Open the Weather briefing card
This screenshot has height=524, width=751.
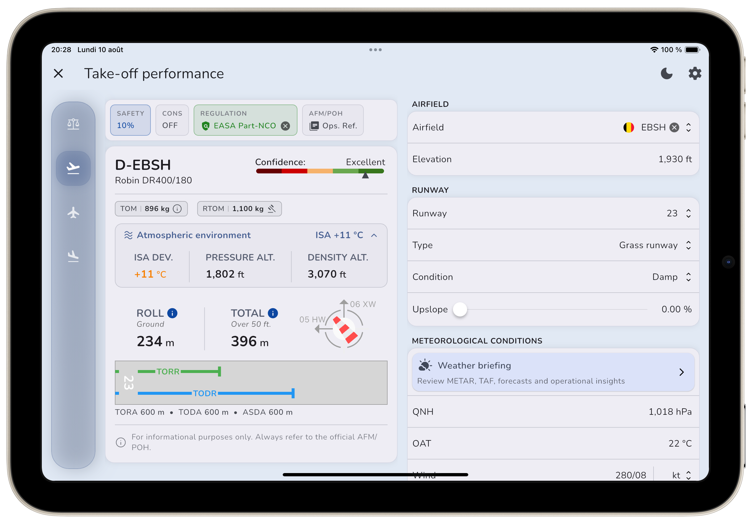pyautogui.click(x=553, y=372)
